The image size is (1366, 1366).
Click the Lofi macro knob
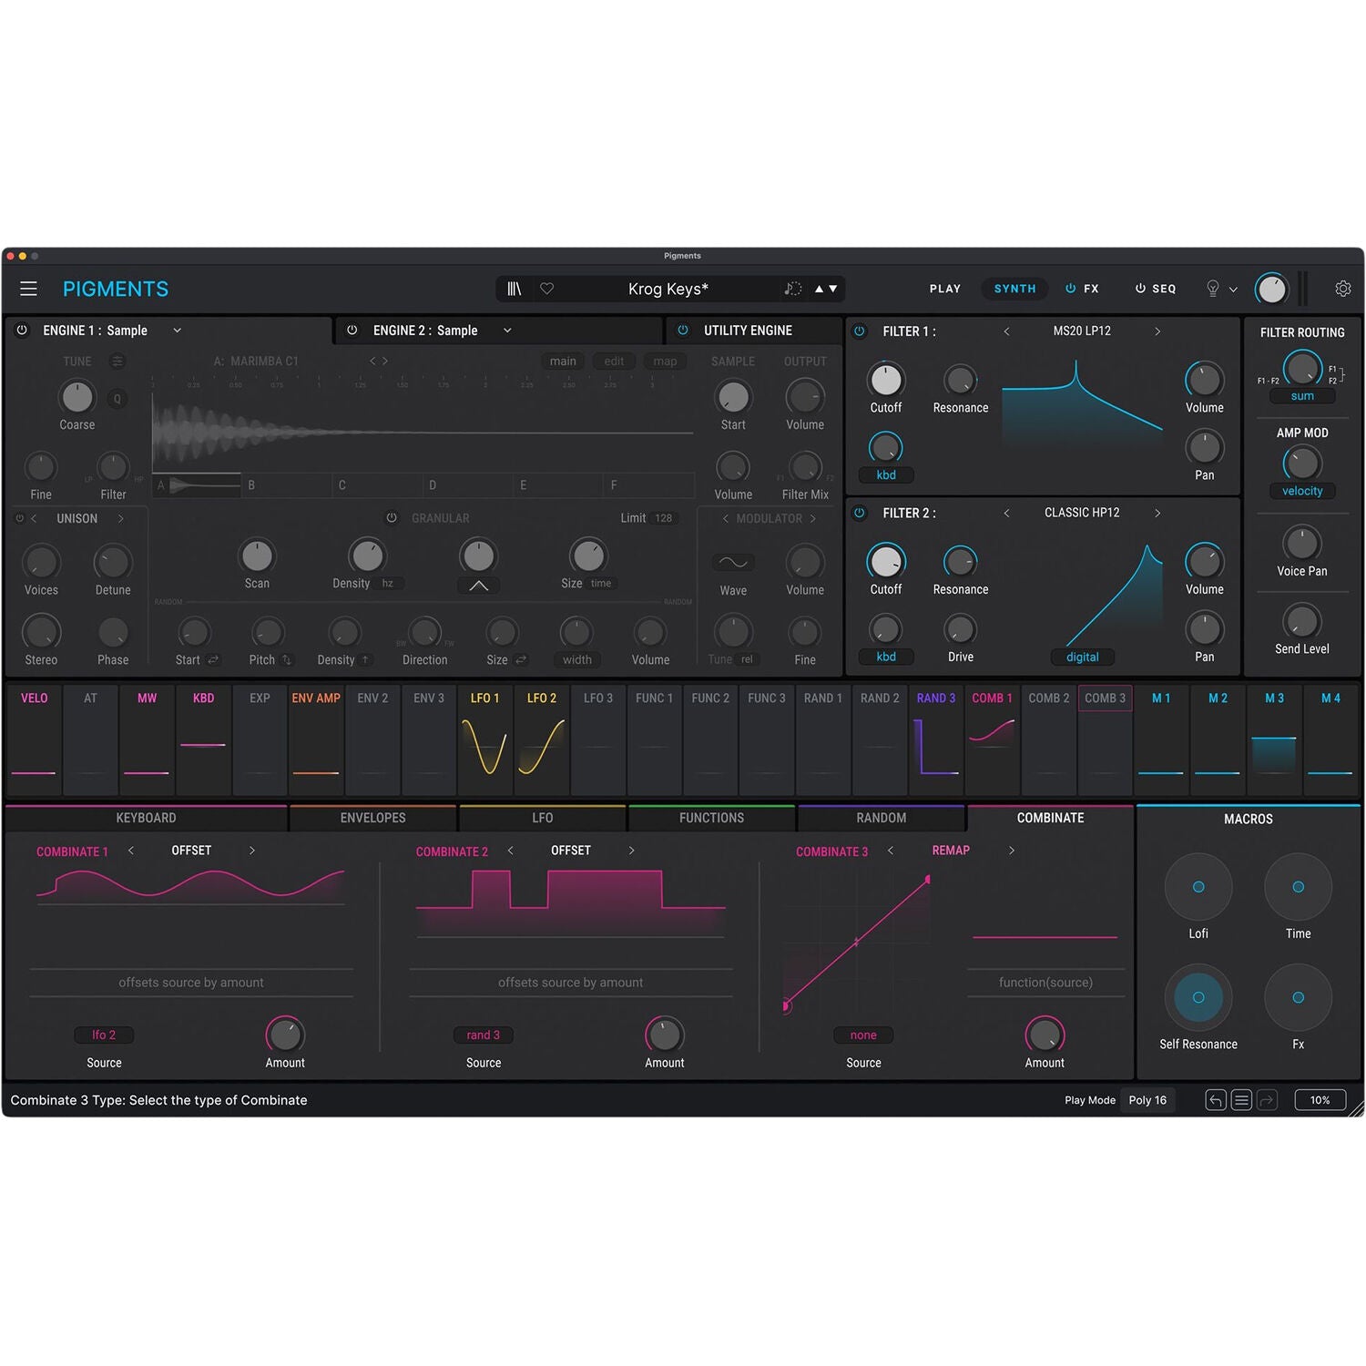tap(1198, 887)
